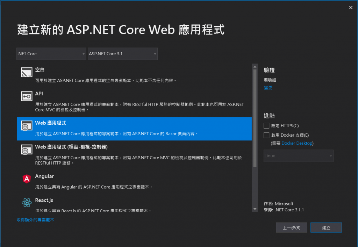This screenshot has width=358, height=247.
Task: Enable the 設定 HTTPS(C) checkbox
Action: (x=266, y=126)
